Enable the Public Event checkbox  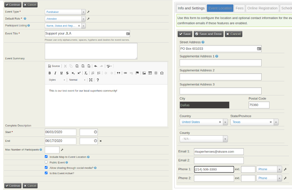[46, 162]
